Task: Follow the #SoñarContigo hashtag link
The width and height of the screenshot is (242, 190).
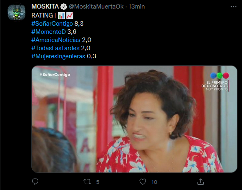Action: [52, 24]
